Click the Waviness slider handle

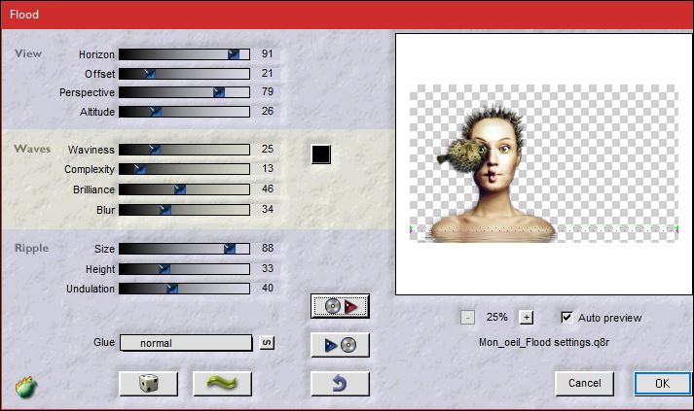pyautogui.click(x=154, y=150)
